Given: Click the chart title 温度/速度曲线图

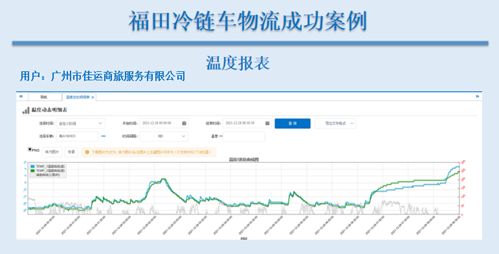Looking at the screenshot, I should (244, 160).
